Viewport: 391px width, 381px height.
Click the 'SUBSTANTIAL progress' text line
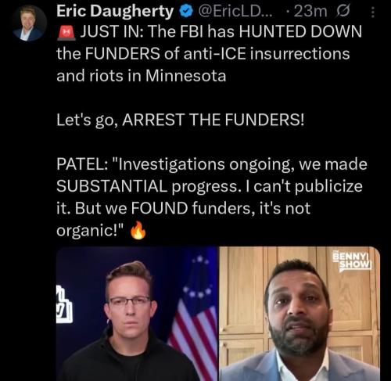210,186
